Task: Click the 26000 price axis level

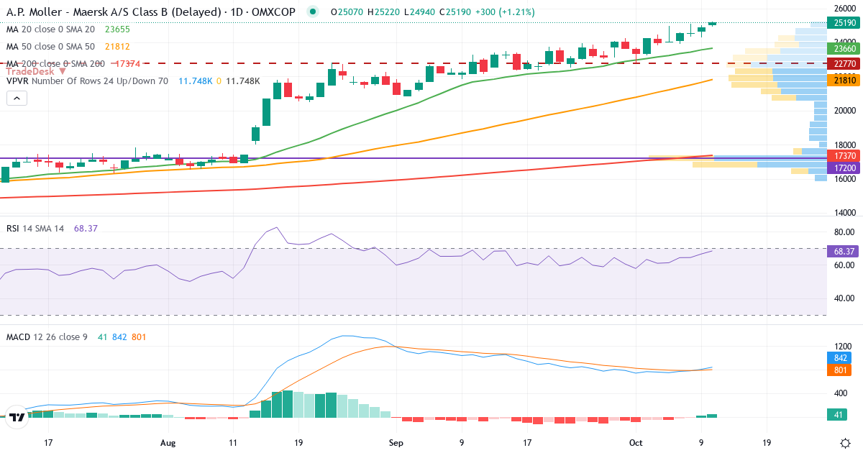Action: coord(846,8)
